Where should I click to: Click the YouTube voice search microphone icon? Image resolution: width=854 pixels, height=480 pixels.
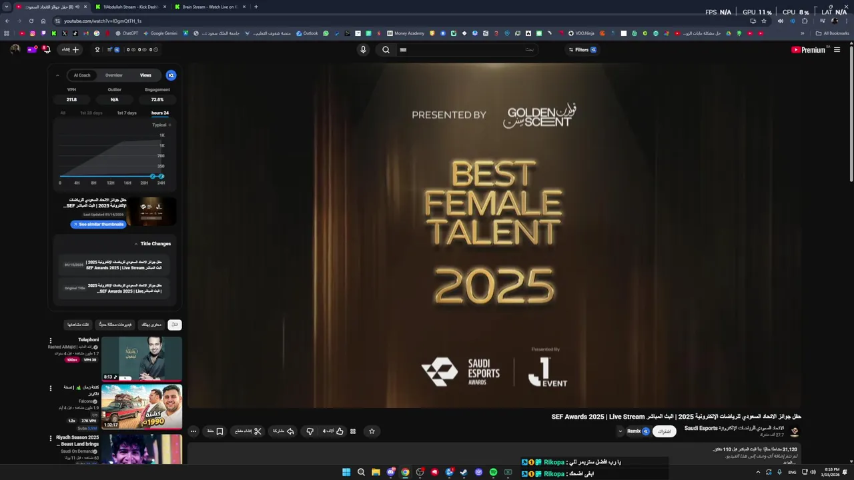363,49
